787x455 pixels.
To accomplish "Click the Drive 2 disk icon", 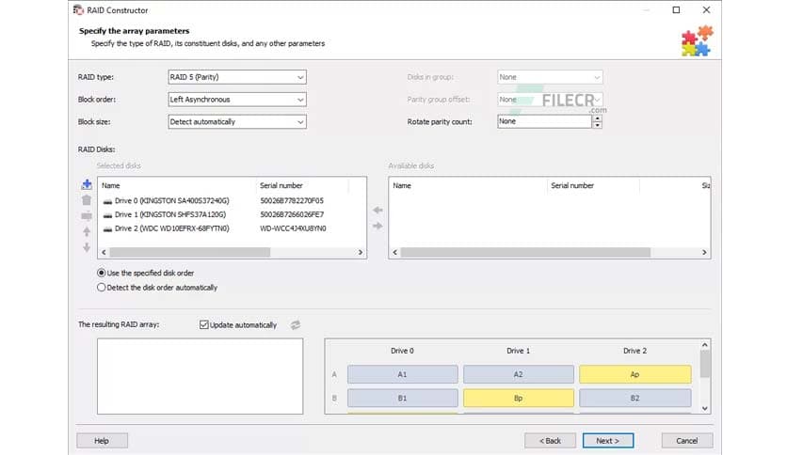I will (107, 229).
